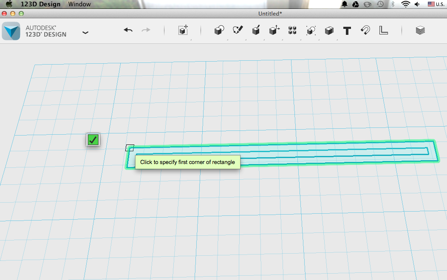
Task: Activate the Snap magnet tool
Action: (x=365, y=30)
